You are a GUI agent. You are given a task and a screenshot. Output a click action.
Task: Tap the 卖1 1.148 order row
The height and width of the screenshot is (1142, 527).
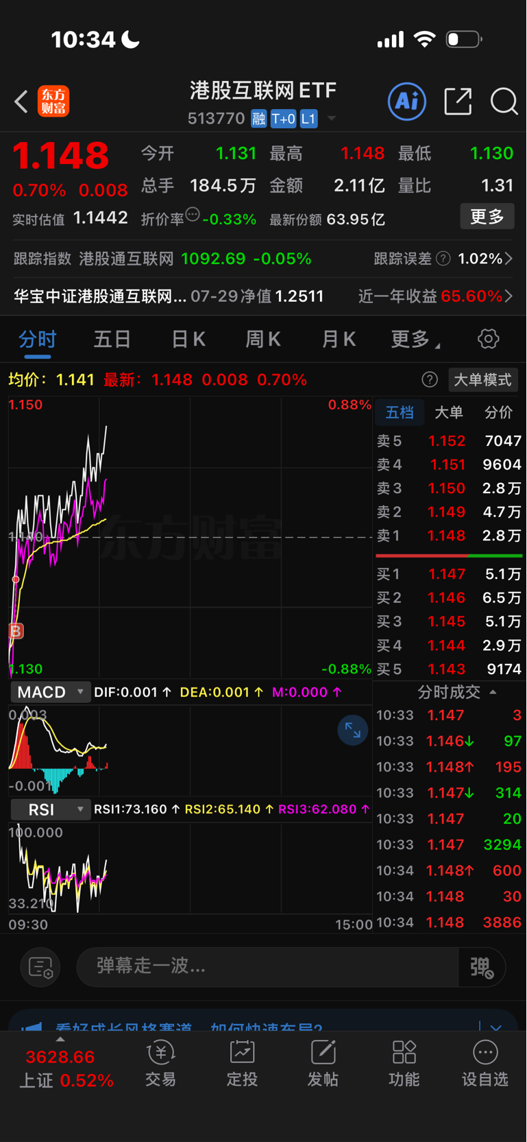(449, 536)
